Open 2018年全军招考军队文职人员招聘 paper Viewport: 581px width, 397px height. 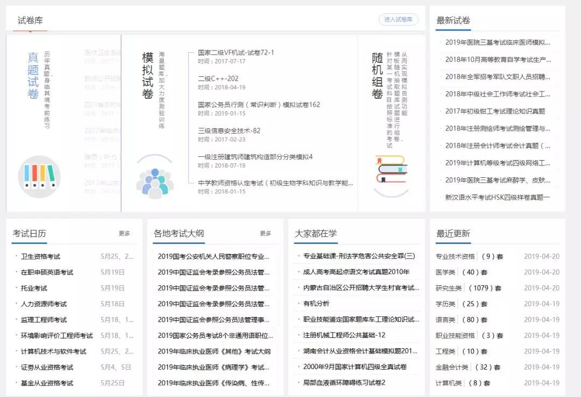498,77
